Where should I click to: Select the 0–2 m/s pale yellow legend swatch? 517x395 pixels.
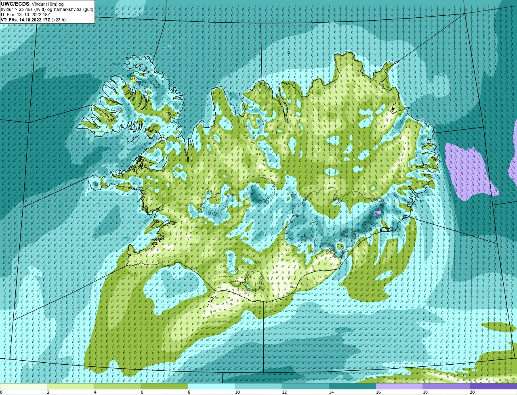[x=23, y=386]
